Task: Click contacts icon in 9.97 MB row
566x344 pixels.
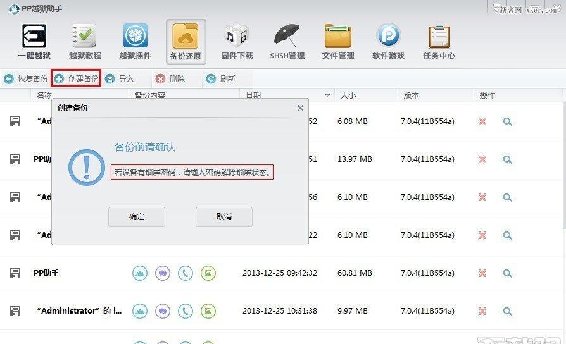Action: (x=140, y=311)
